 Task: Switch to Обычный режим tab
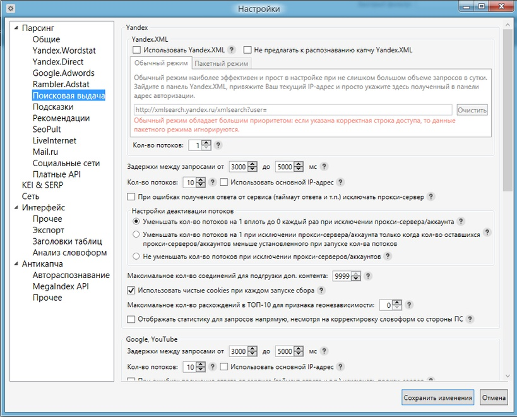point(161,63)
